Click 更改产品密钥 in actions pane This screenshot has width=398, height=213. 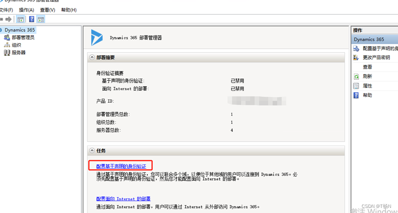point(376,58)
